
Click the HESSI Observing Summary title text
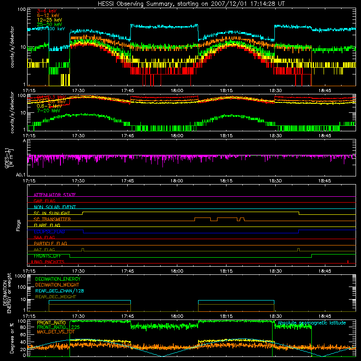(x=191, y=4)
